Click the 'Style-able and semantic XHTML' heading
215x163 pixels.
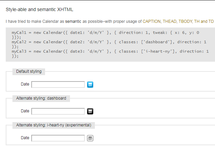pyautogui.click(x=39, y=10)
